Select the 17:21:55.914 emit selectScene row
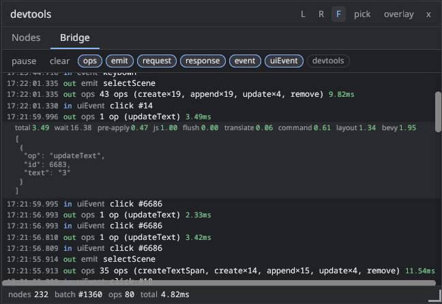The width and height of the screenshot is (442, 304). pos(218,259)
